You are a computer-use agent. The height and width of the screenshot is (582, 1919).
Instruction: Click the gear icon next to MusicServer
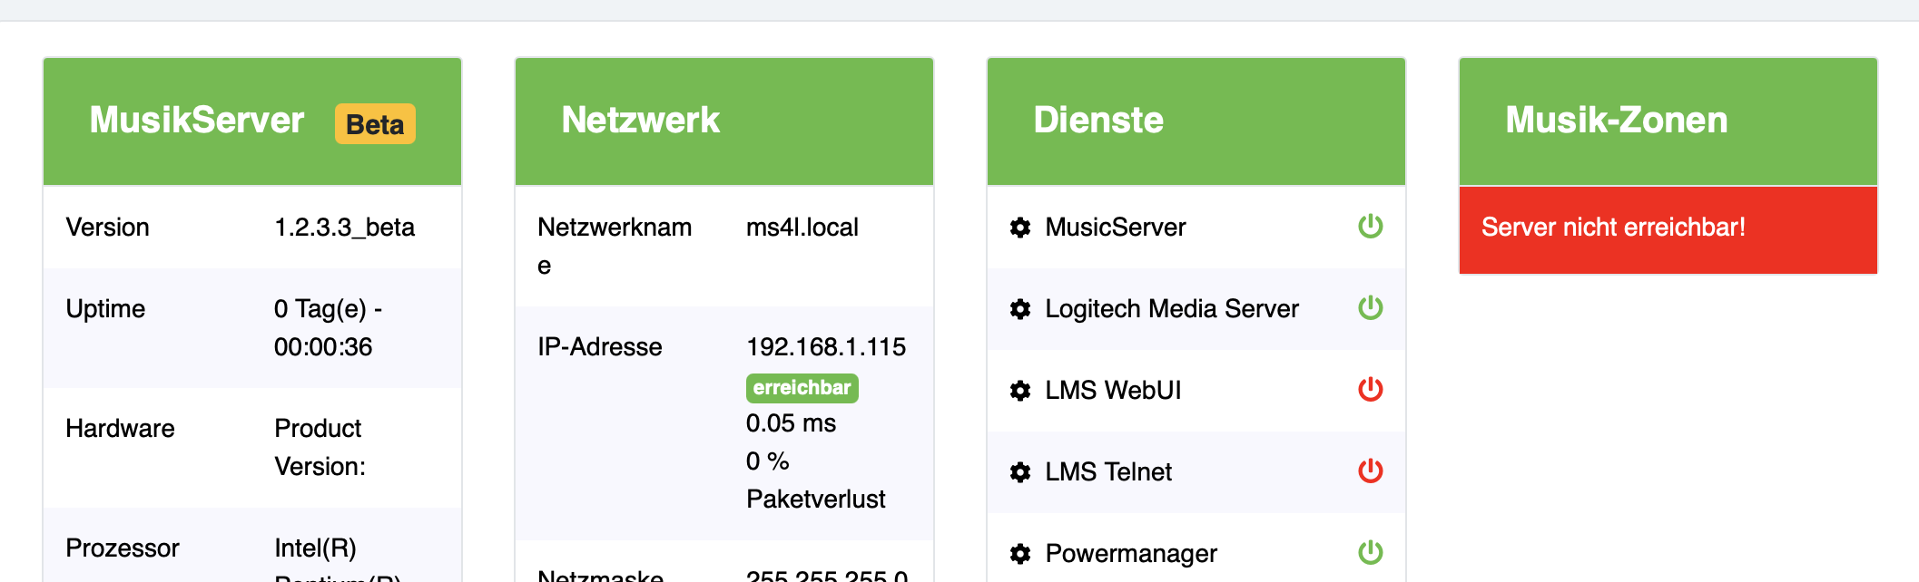(x=1020, y=228)
